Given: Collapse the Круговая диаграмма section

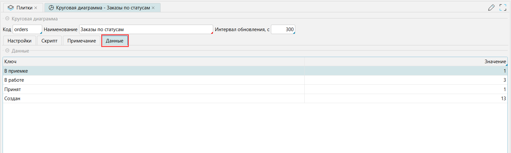Looking at the screenshot, I should (7, 19).
